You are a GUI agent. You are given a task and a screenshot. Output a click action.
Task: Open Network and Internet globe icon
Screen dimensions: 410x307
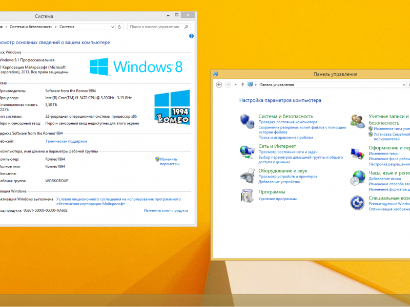[x=247, y=151]
